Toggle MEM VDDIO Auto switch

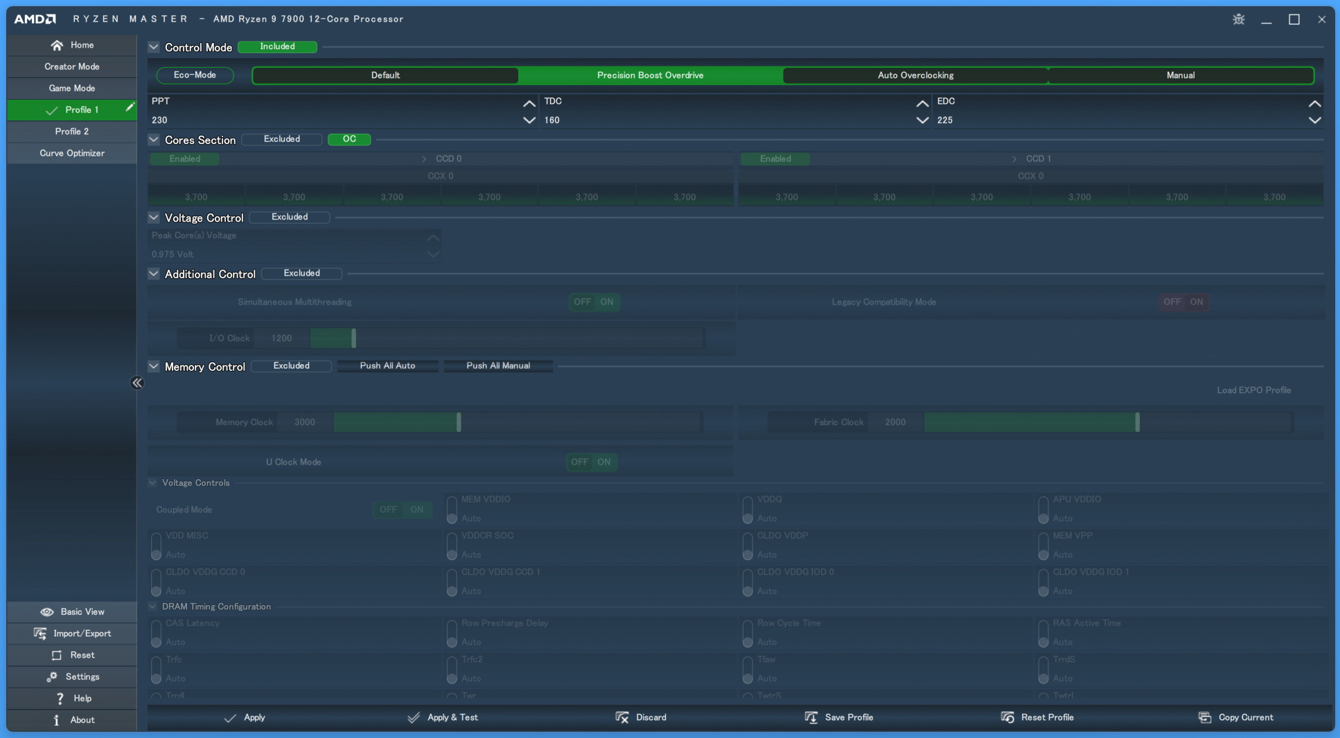(452, 510)
